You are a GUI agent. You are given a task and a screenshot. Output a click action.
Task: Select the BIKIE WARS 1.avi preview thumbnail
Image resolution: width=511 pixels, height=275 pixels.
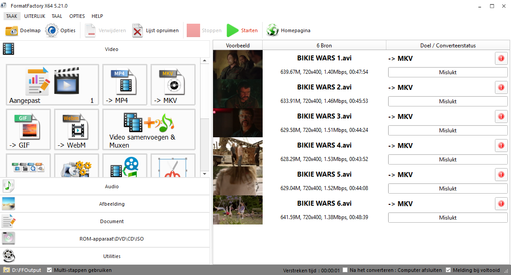238,64
